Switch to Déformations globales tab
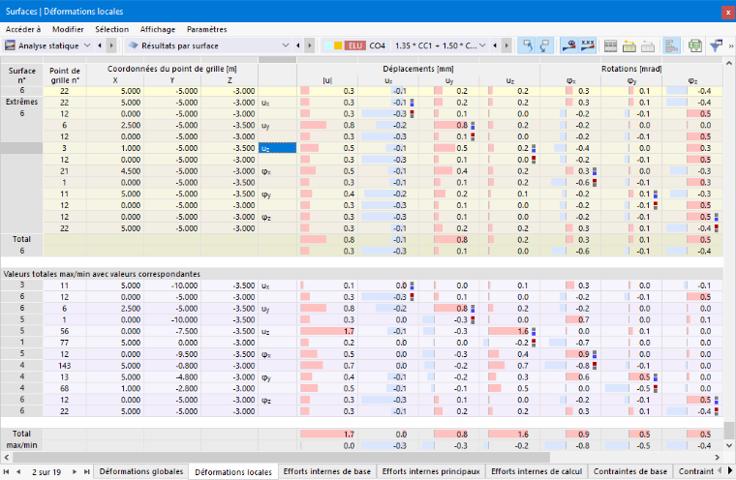This screenshot has height=480, width=736. tap(141, 471)
